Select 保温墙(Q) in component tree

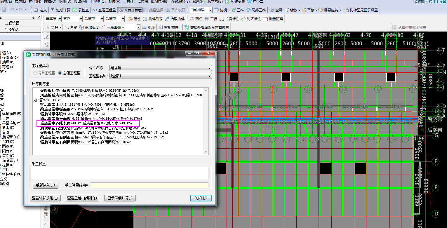pos(10,58)
